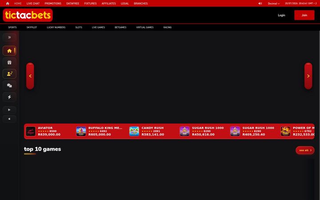Click the see all button
Screen dimensions: 320x200
pyautogui.click(x=305, y=150)
